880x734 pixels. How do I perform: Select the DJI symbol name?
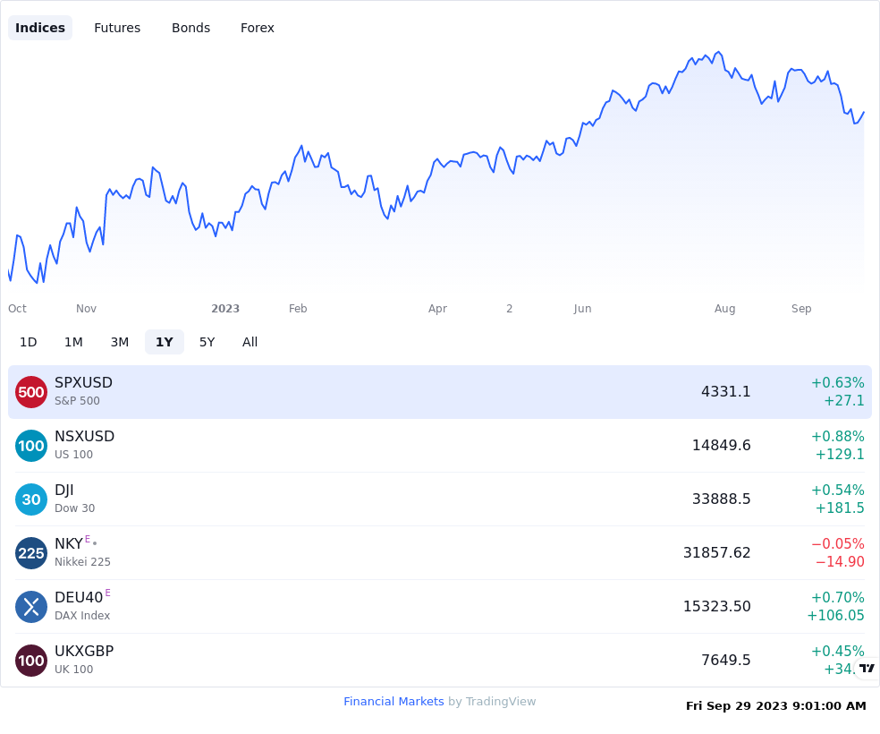64,491
